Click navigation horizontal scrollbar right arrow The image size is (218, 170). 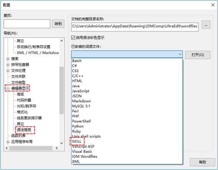pos(56,148)
